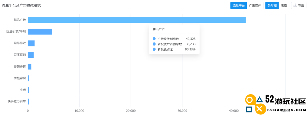The height and width of the screenshot is (115, 307).
Task: Click the 网易易效 axis label
Action: coord(20,43)
